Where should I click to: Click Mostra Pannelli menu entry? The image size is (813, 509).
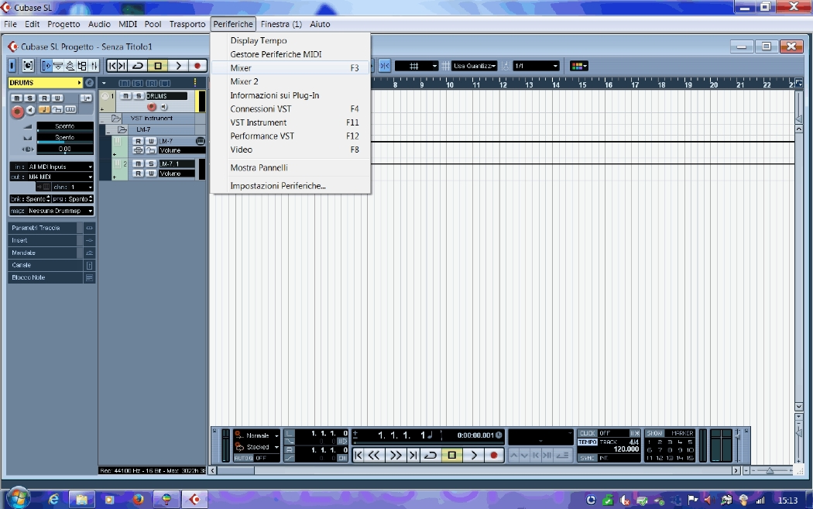290,167
